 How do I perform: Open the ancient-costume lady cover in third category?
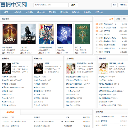coord(71,68)
